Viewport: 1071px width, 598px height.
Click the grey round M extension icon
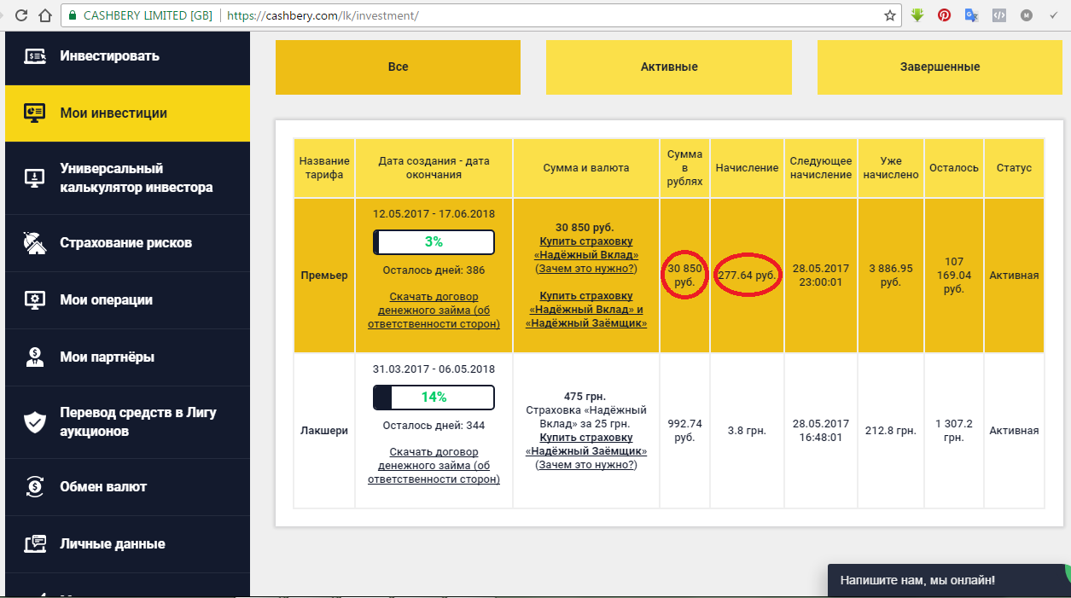(1026, 15)
